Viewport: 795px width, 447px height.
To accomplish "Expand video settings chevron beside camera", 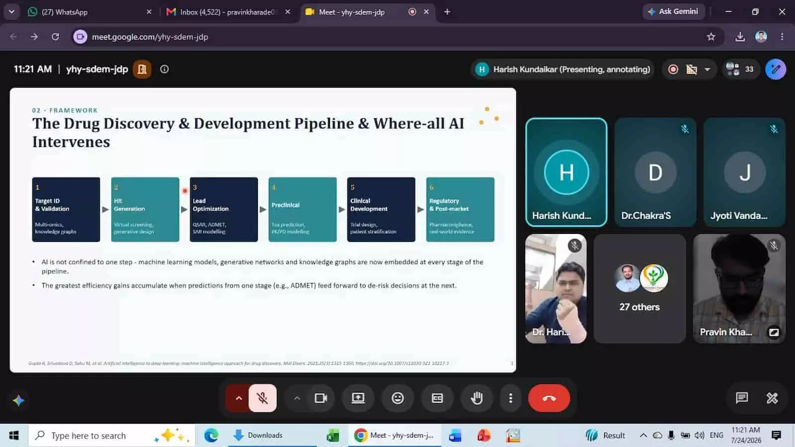I will tap(297, 398).
